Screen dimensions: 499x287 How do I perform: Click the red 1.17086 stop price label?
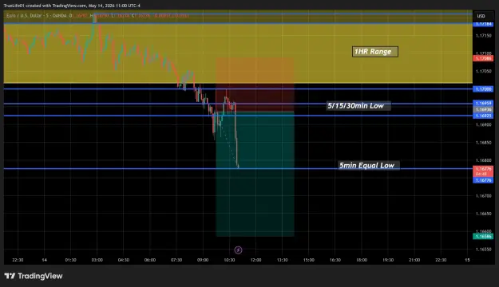[x=483, y=58]
